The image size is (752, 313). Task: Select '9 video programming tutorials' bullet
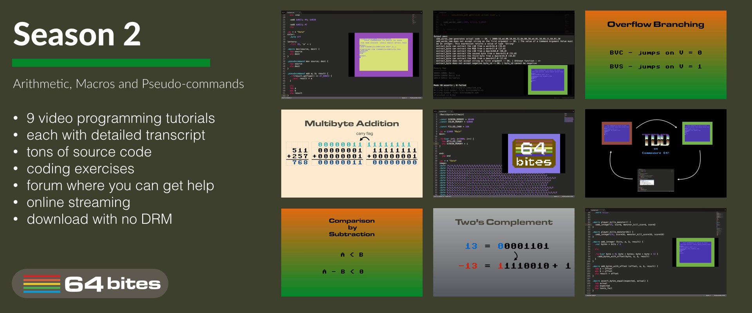point(121,118)
